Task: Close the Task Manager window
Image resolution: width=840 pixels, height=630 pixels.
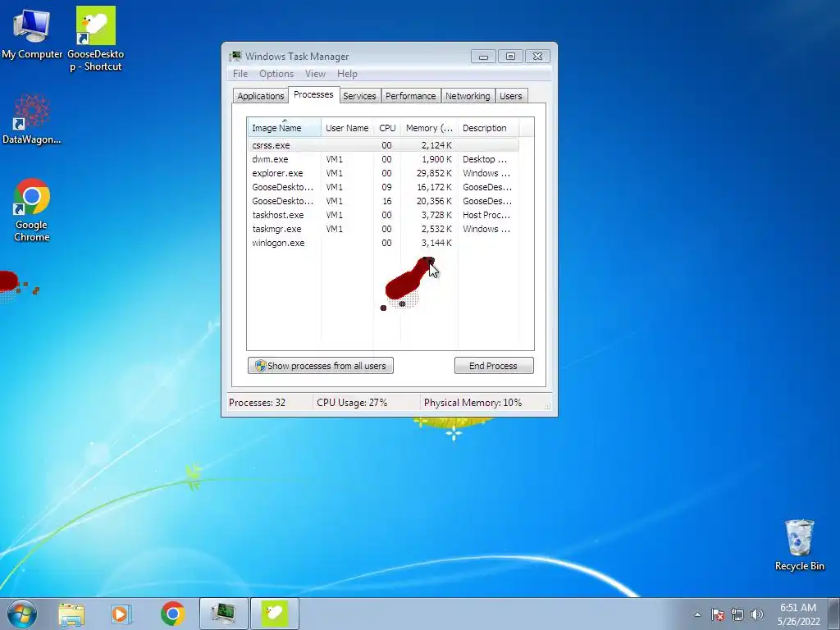Action: click(x=537, y=57)
